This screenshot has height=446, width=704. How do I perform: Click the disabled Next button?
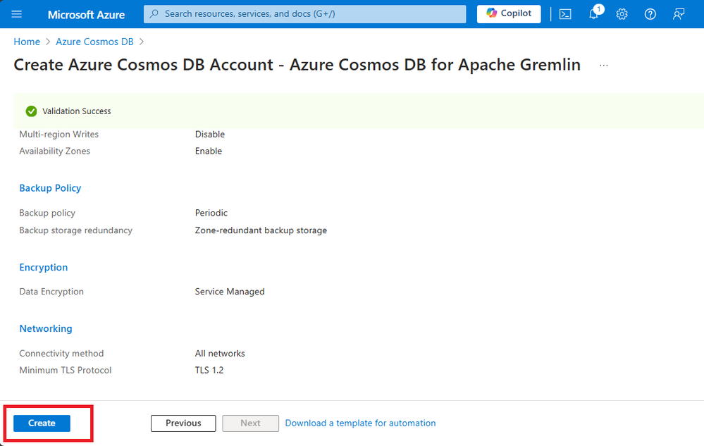[x=250, y=423]
